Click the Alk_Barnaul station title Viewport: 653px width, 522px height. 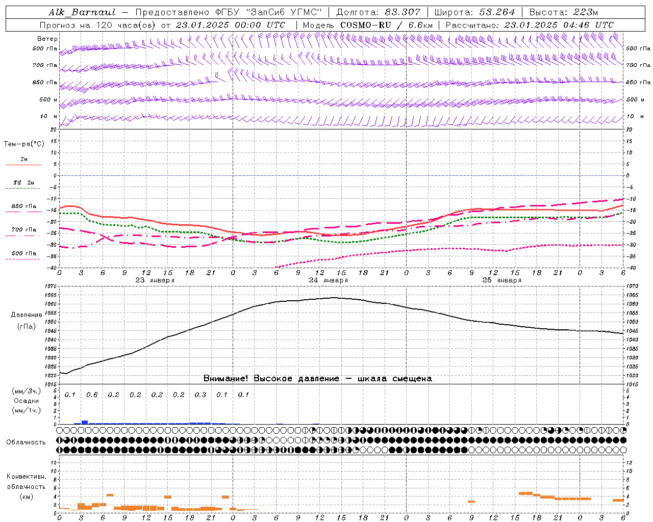click(82, 12)
